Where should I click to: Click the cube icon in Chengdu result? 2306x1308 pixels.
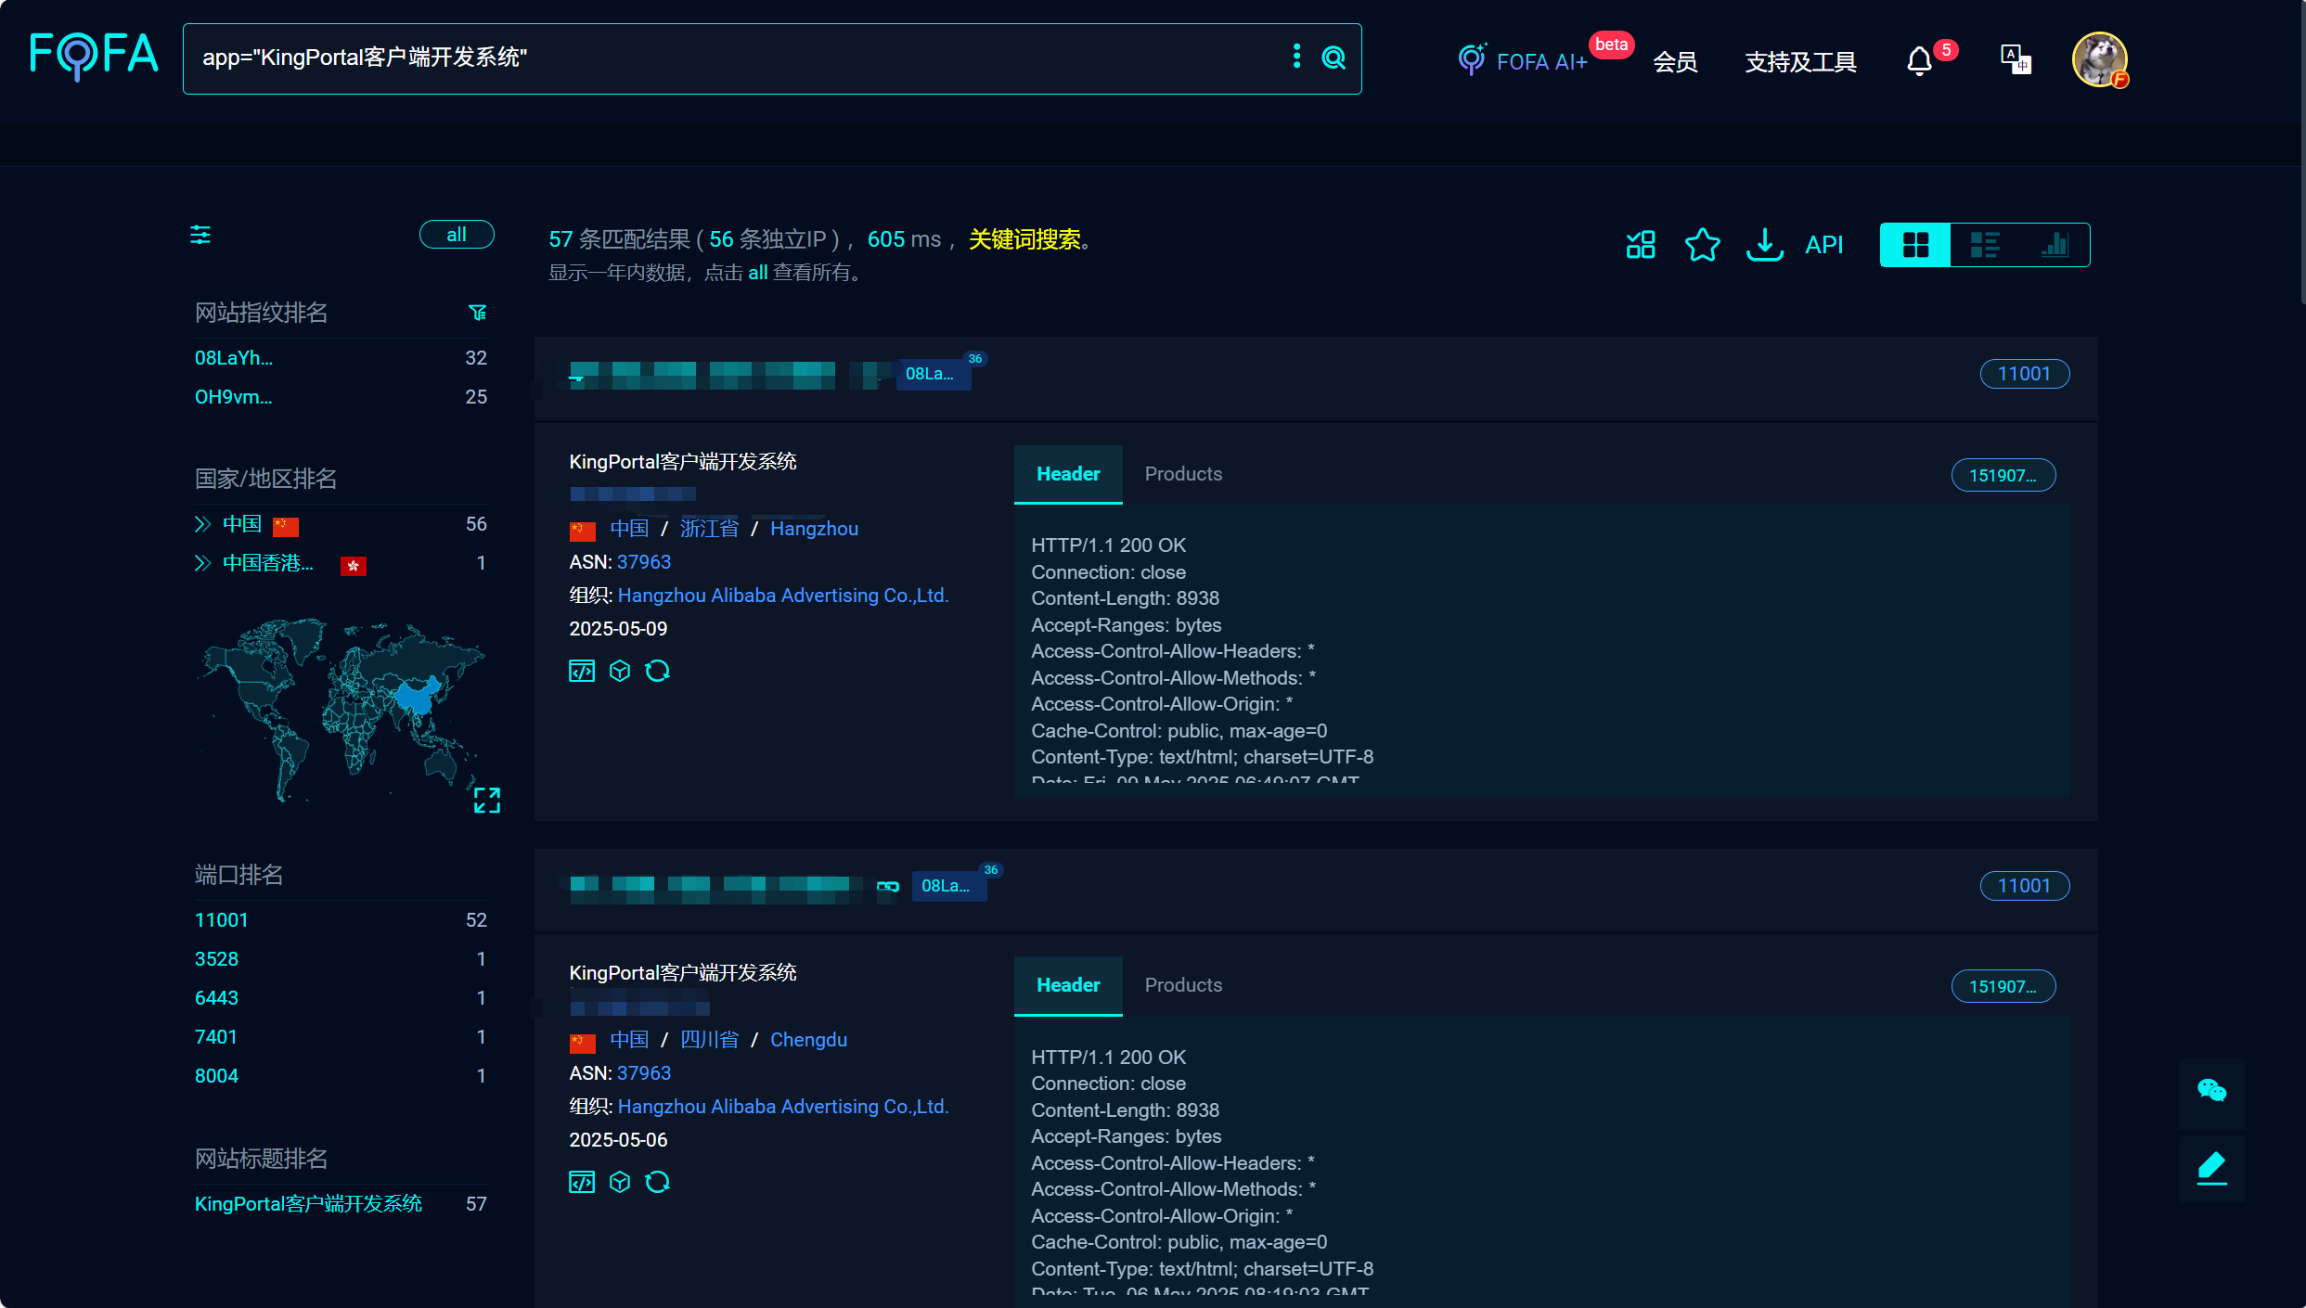620,1182
